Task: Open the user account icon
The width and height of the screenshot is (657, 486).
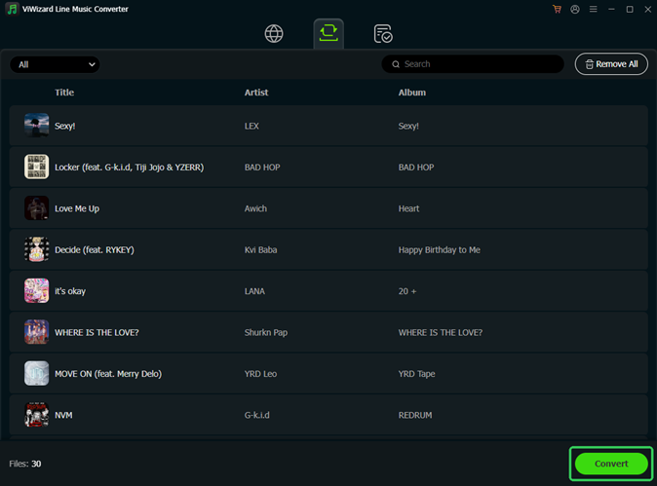Action: pos(575,9)
